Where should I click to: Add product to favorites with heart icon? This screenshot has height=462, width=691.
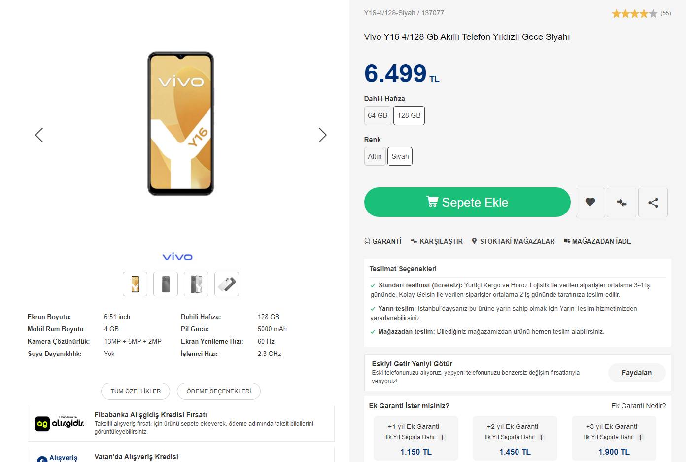pos(590,202)
